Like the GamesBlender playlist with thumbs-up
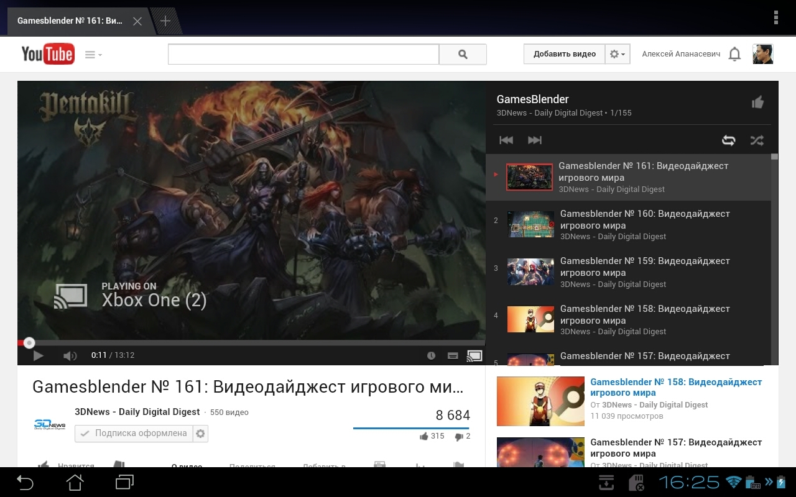This screenshot has width=796, height=497. pyautogui.click(x=757, y=103)
